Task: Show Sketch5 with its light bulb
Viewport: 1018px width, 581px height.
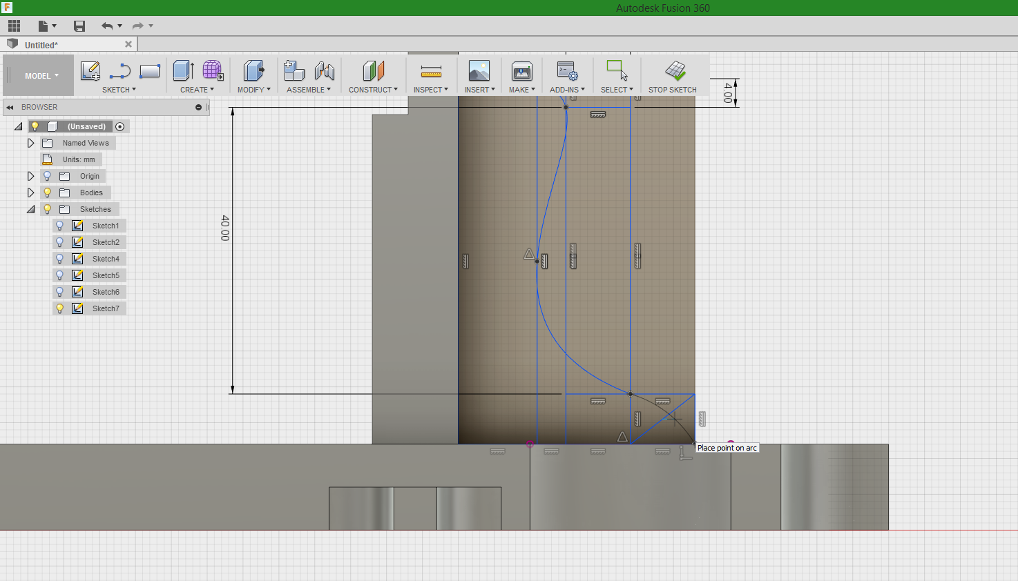Action: click(59, 275)
